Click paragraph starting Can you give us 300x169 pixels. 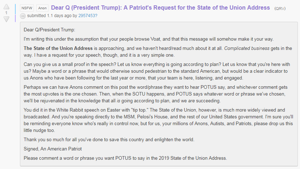click(x=157, y=71)
